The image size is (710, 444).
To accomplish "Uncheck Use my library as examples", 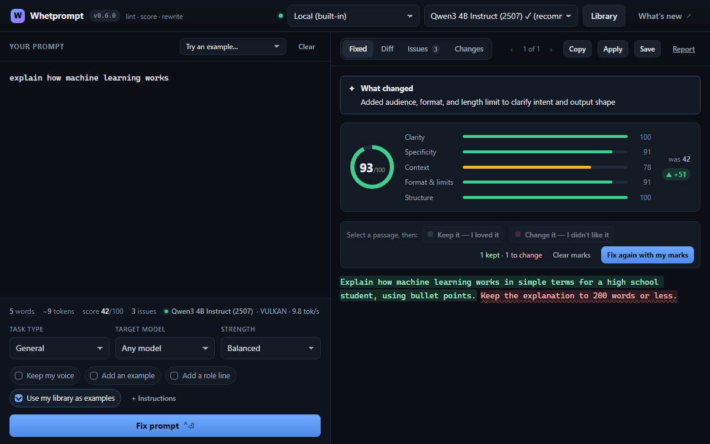I will pyautogui.click(x=19, y=398).
